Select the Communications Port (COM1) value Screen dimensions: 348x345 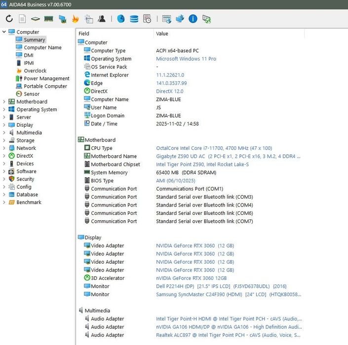[x=190, y=189]
